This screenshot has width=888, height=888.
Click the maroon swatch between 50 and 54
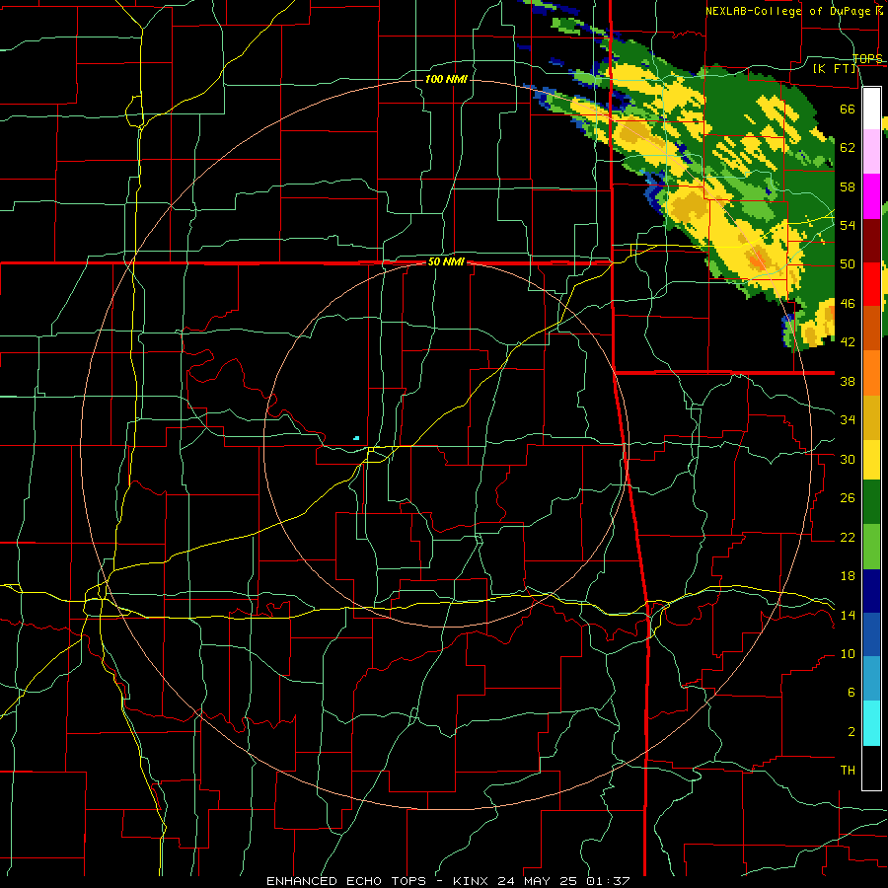[871, 241]
